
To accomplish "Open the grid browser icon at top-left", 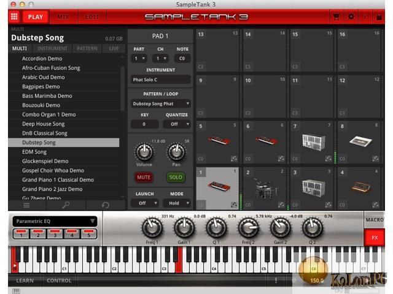I will [x=14, y=17].
